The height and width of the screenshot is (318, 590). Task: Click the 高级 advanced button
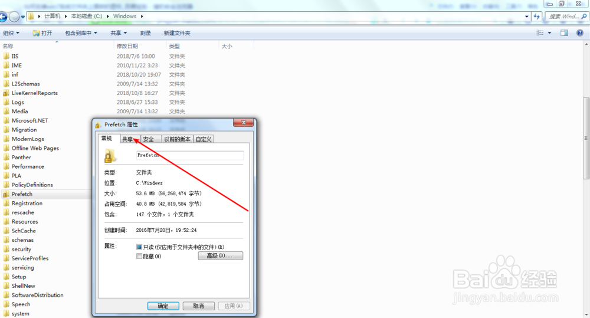click(221, 255)
